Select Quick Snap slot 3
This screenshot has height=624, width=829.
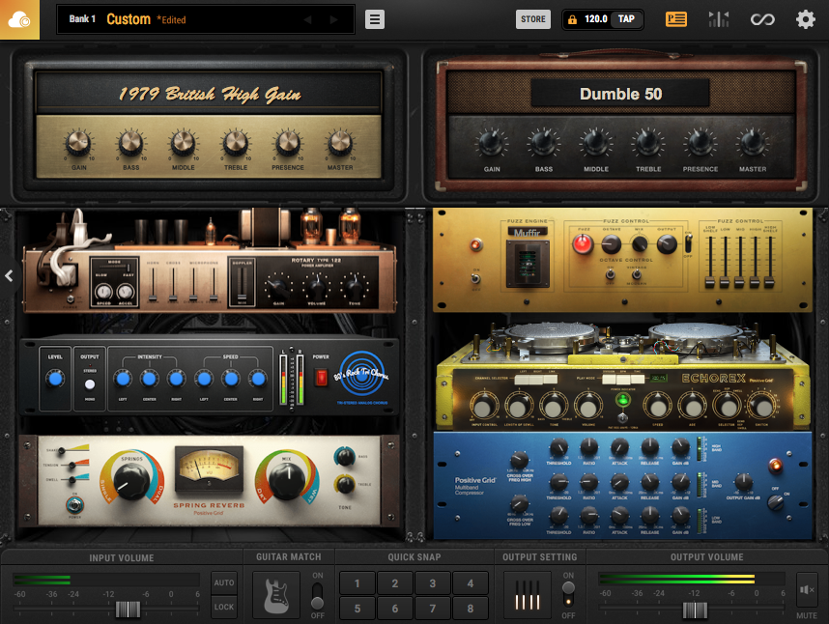tap(433, 583)
